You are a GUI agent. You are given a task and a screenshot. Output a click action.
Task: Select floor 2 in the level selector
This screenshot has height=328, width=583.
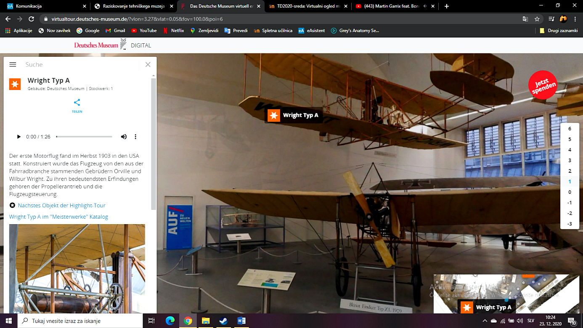pos(570,171)
